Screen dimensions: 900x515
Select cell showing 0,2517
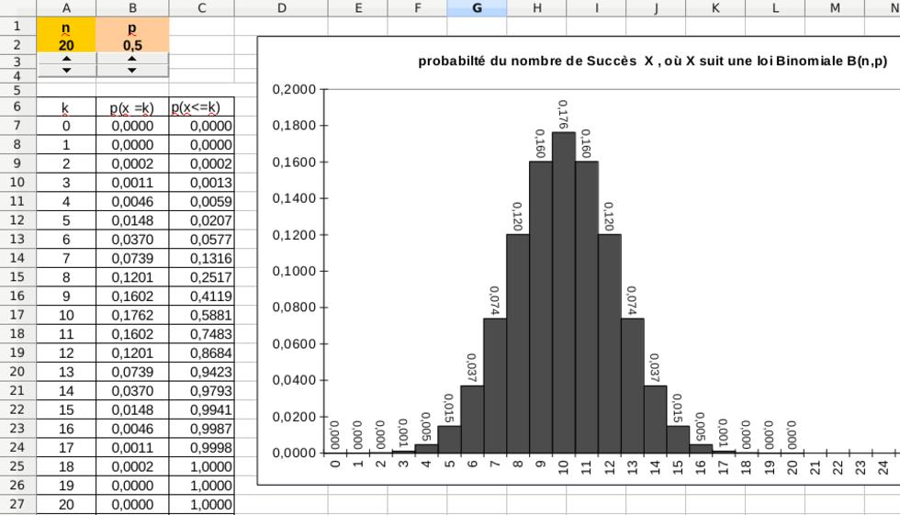coord(201,277)
